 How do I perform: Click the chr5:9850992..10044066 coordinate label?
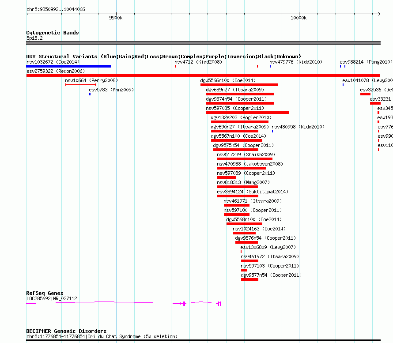pyautogui.click(x=56, y=10)
